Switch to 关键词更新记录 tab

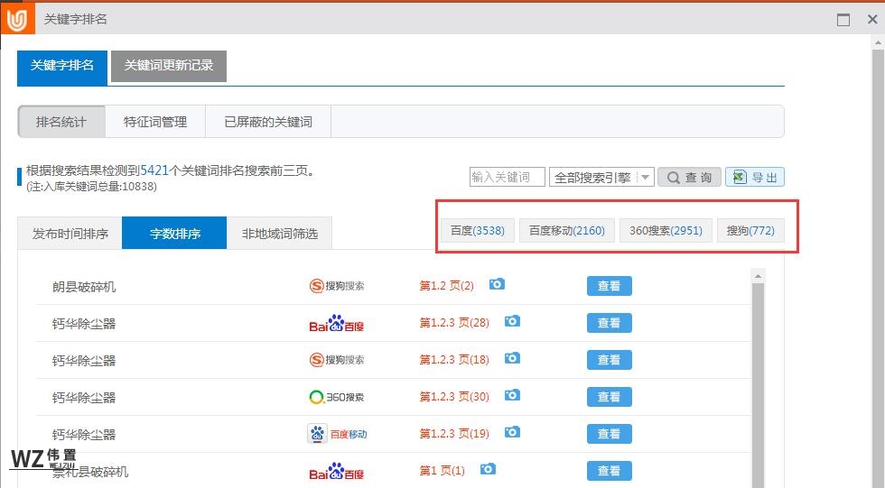click(x=169, y=66)
